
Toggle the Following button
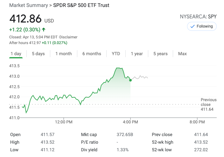[202, 26]
